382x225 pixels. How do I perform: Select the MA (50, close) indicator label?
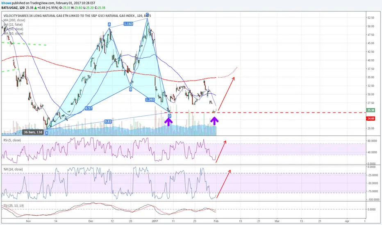[x=14, y=29]
